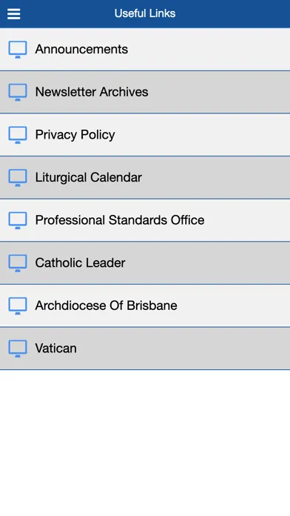
Task: Click the monitor icon beside Vatican
Action: pyautogui.click(x=18, y=349)
